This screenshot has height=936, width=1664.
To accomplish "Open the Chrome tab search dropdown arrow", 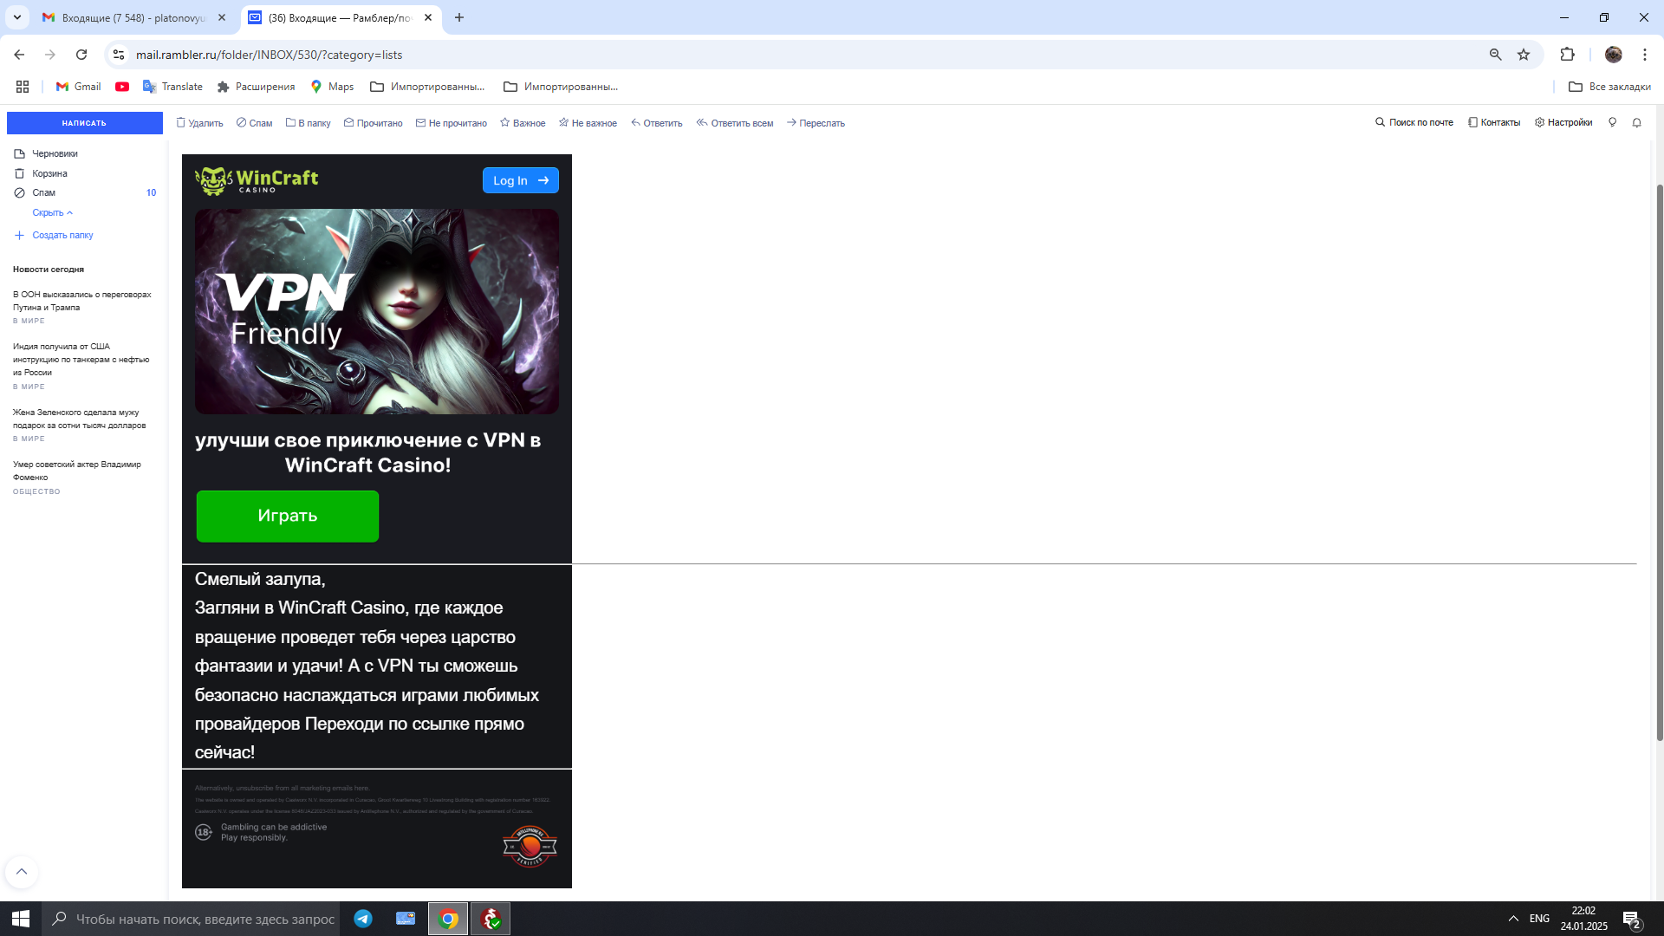I will click(x=16, y=17).
